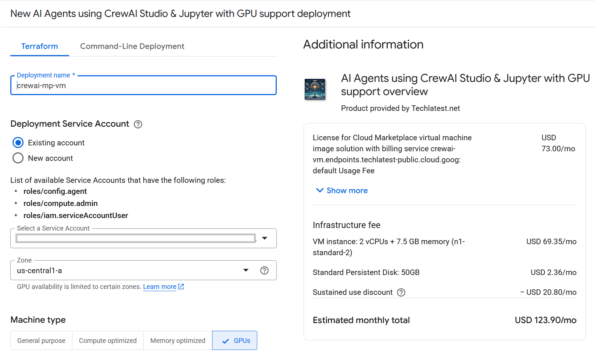
Task: Open the Select a Service Account dropdown
Action: tap(143, 238)
